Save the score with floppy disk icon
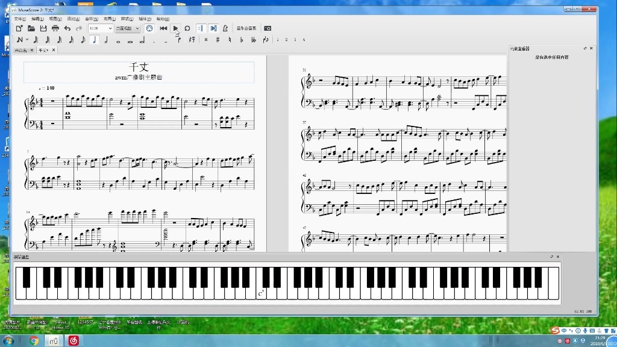The height and width of the screenshot is (347, 617). pos(43,28)
